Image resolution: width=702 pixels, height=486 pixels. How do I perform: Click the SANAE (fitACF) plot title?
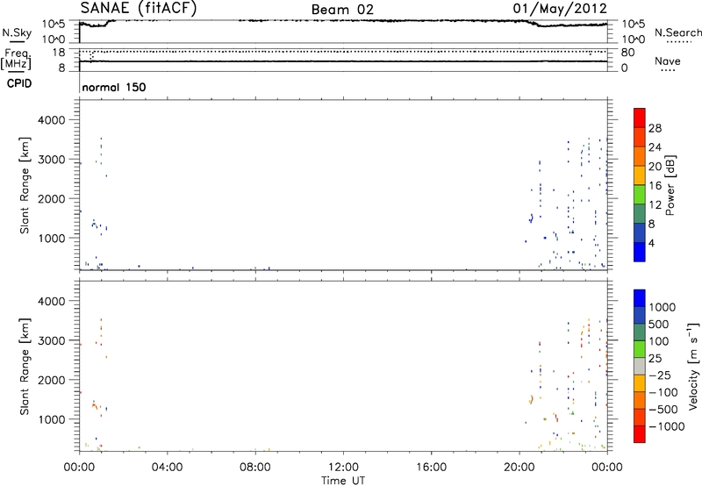(139, 9)
